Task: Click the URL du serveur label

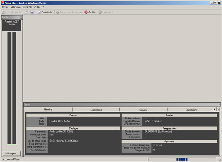Action: tap(132, 124)
